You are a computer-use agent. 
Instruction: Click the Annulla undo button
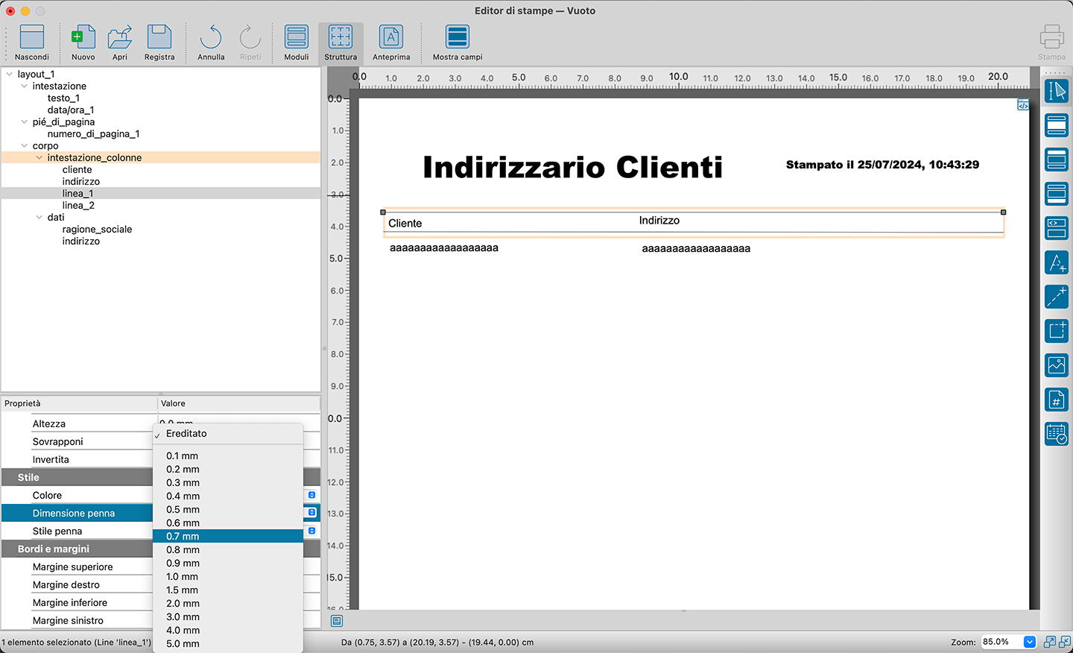211,42
